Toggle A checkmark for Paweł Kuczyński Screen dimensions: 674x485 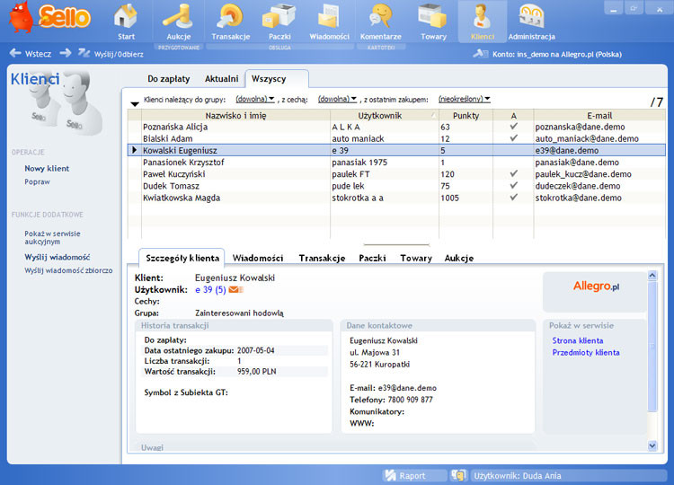click(x=513, y=173)
